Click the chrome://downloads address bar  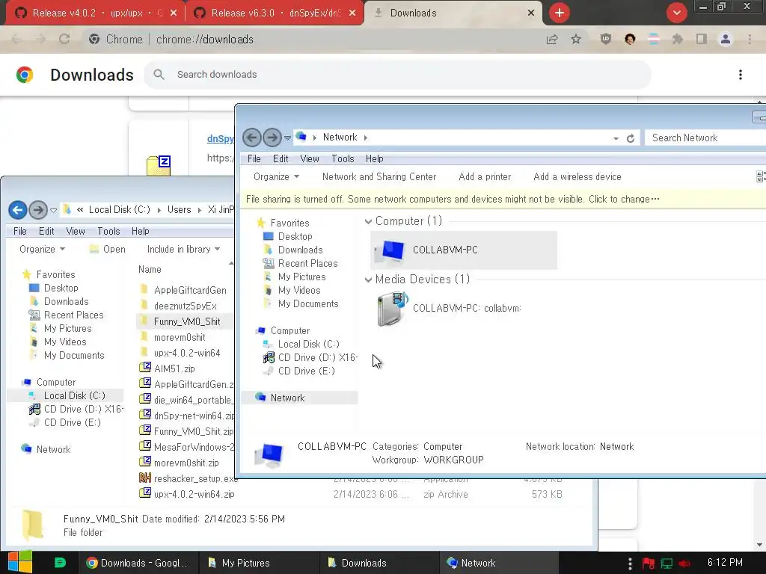pos(313,40)
